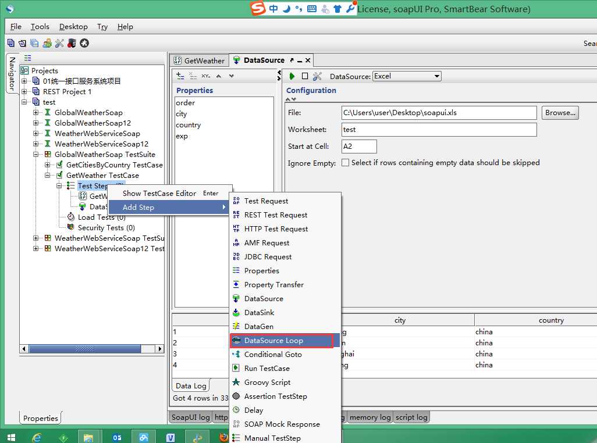597x443 pixels.
Task: Open the Tools menu
Action: (x=40, y=27)
